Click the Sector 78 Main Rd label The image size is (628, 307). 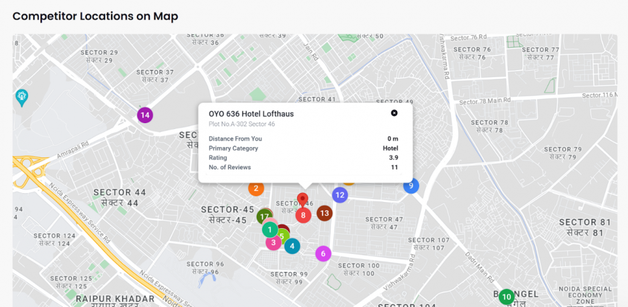tap(485, 101)
